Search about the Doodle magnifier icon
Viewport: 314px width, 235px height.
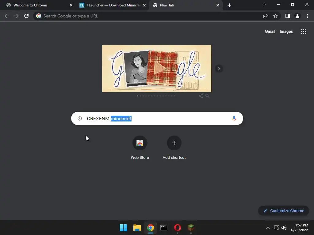[x=207, y=96]
